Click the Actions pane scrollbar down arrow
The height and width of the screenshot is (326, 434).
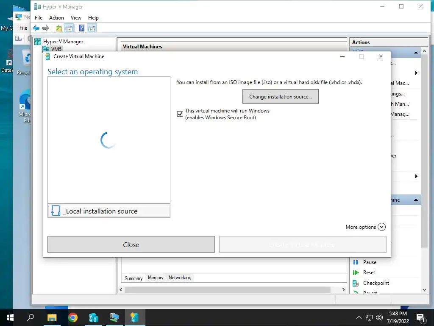coord(424,290)
